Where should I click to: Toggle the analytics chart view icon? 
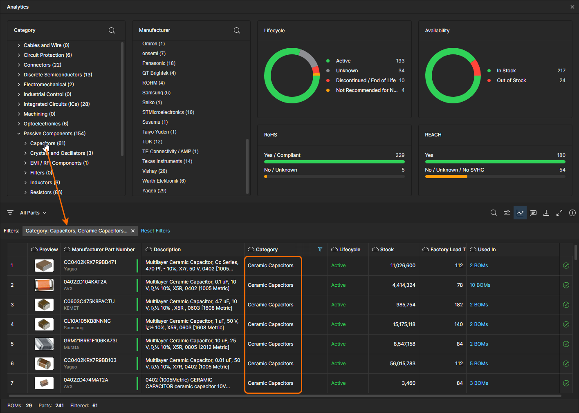coord(520,213)
